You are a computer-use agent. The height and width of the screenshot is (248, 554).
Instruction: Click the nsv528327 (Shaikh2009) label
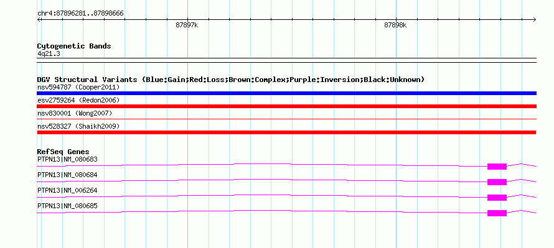point(78,126)
